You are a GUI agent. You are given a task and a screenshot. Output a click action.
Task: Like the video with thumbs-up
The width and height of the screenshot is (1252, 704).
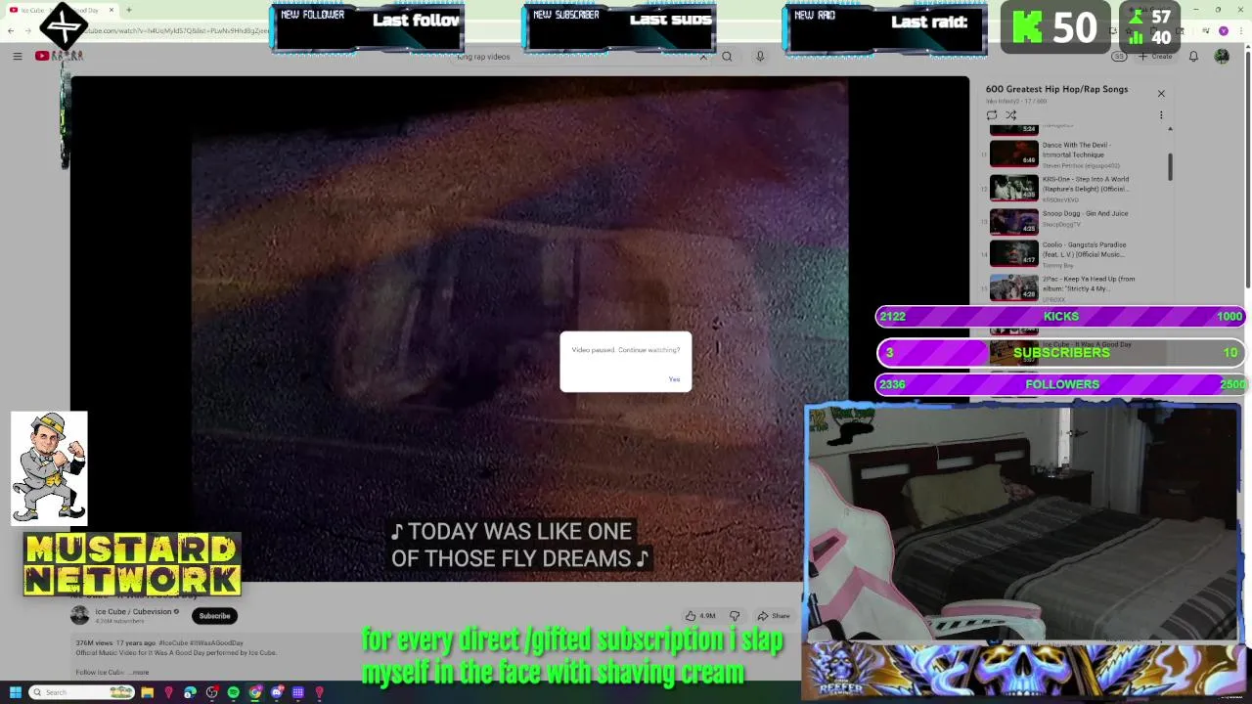coord(699,616)
